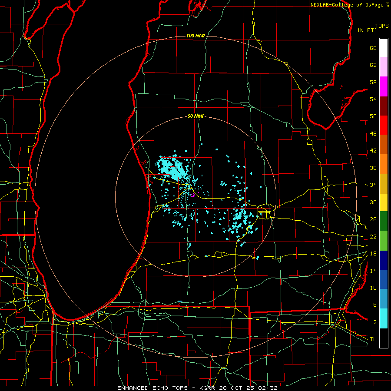Click the 62 legend value
The height and width of the screenshot is (391, 391).
373,65
